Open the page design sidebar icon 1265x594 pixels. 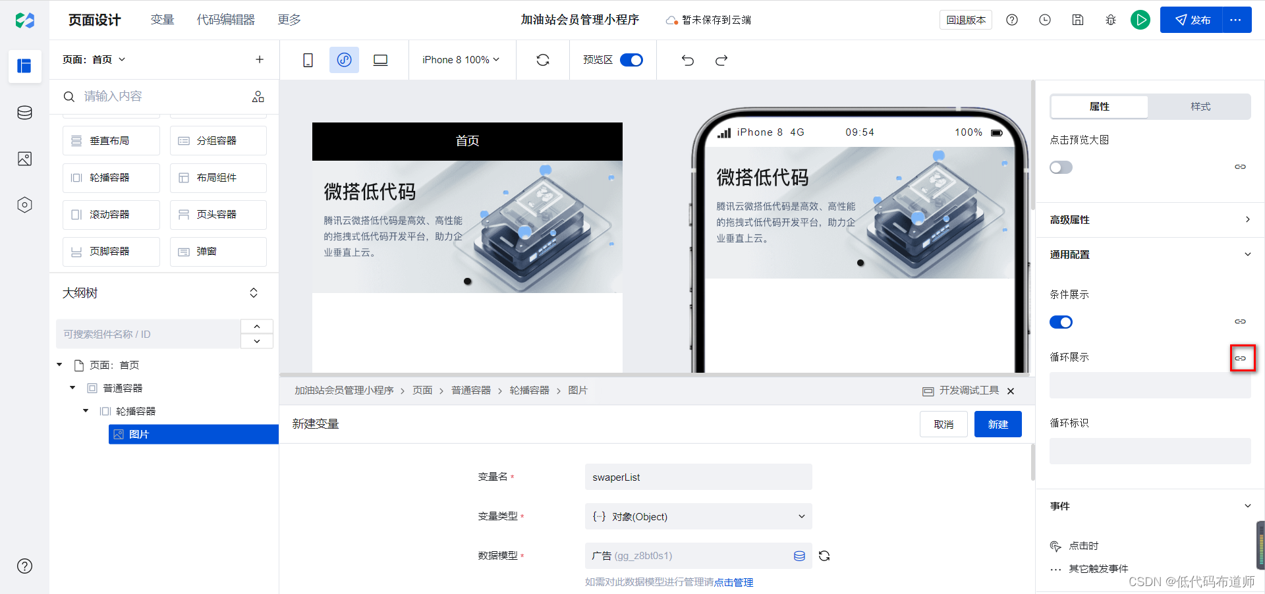pyautogui.click(x=24, y=66)
